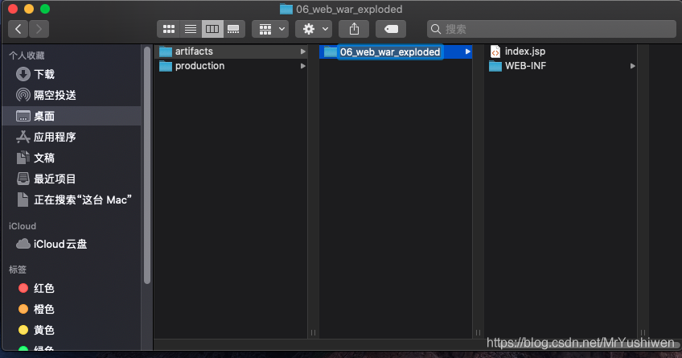Switch to icon view

point(169,29)
